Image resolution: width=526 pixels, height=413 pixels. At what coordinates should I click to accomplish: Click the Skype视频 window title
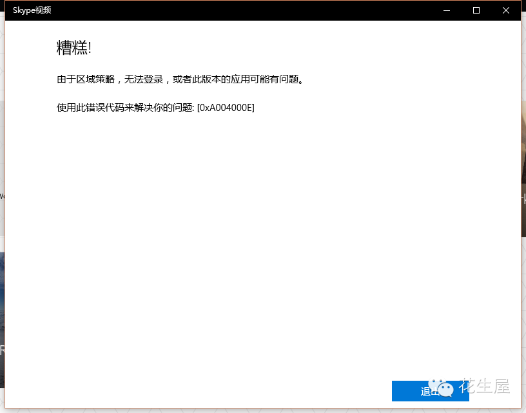coord(32,10)
